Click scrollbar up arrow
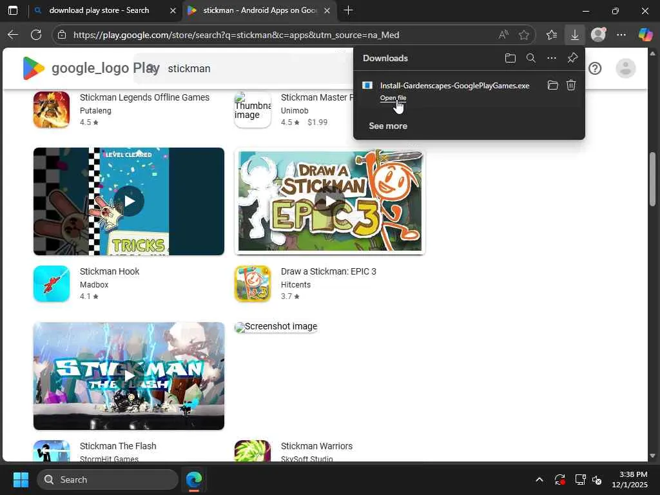The image size is (660, 495). click(x=652, y=53)
